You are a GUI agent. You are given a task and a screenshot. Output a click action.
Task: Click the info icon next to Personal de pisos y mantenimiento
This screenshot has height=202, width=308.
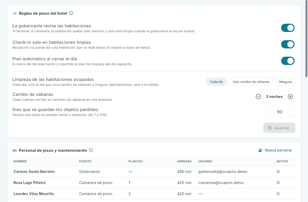91,150
